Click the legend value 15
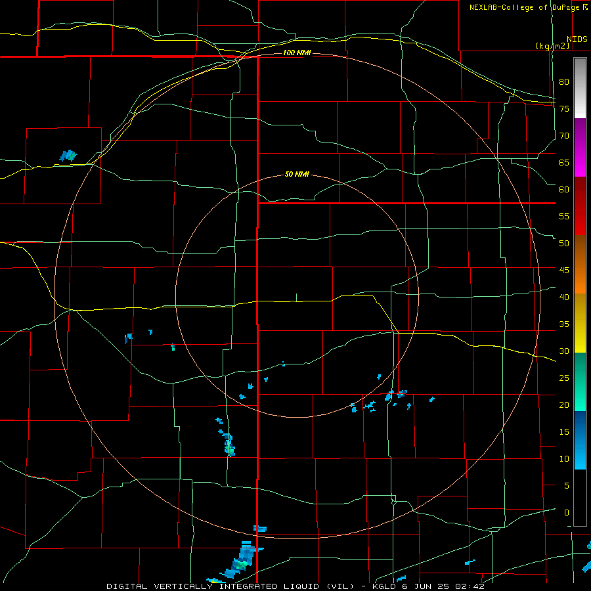 click(564, 432)
